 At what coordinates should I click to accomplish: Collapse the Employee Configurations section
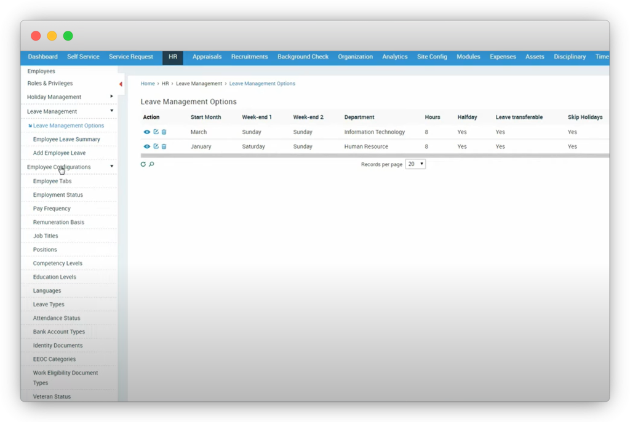click(111, 167)
